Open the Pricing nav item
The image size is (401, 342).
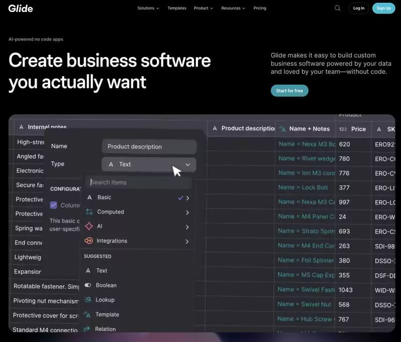coord(260,8)
